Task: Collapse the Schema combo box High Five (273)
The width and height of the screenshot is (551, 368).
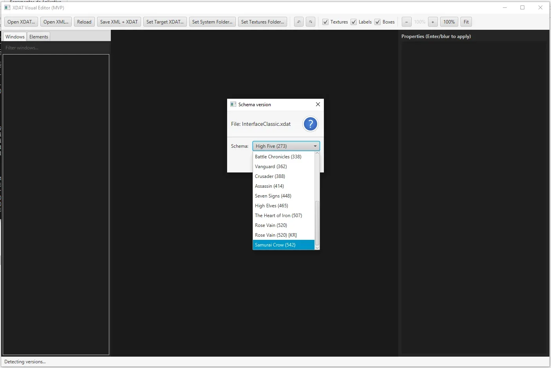Action: tap(286, 146)
